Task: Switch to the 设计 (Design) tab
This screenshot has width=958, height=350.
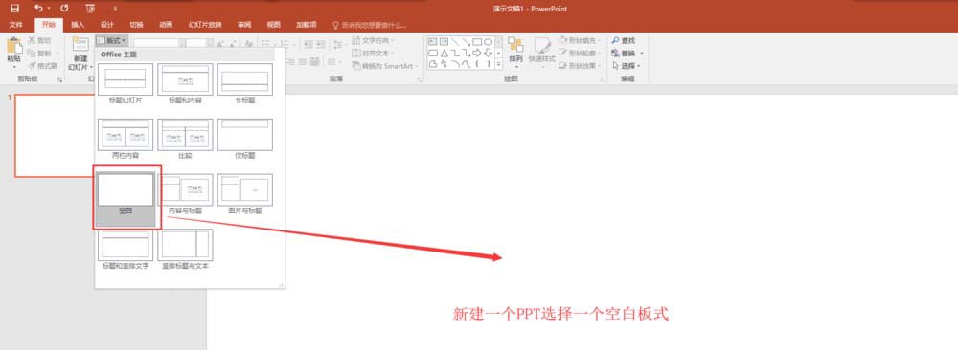Action: point(107,25)
